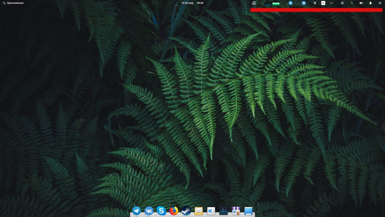Open System Monitor in the dock

(x=223, y=211)
